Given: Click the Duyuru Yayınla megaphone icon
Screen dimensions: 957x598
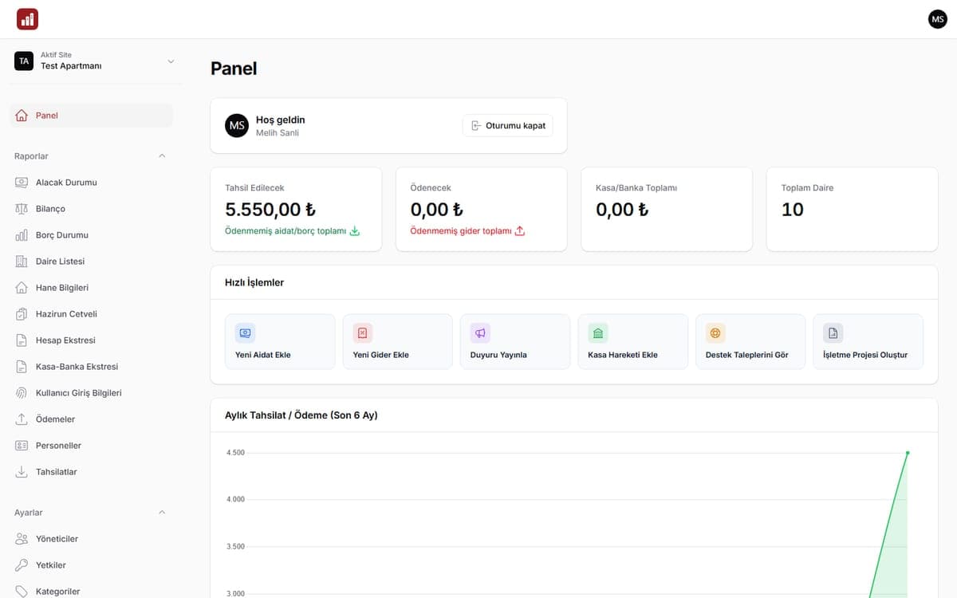Looking at the screenshot, I should [480, 332].
